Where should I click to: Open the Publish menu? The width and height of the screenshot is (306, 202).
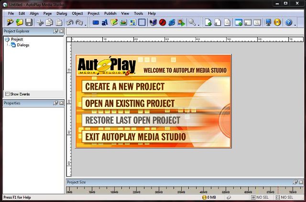point(110,13)
